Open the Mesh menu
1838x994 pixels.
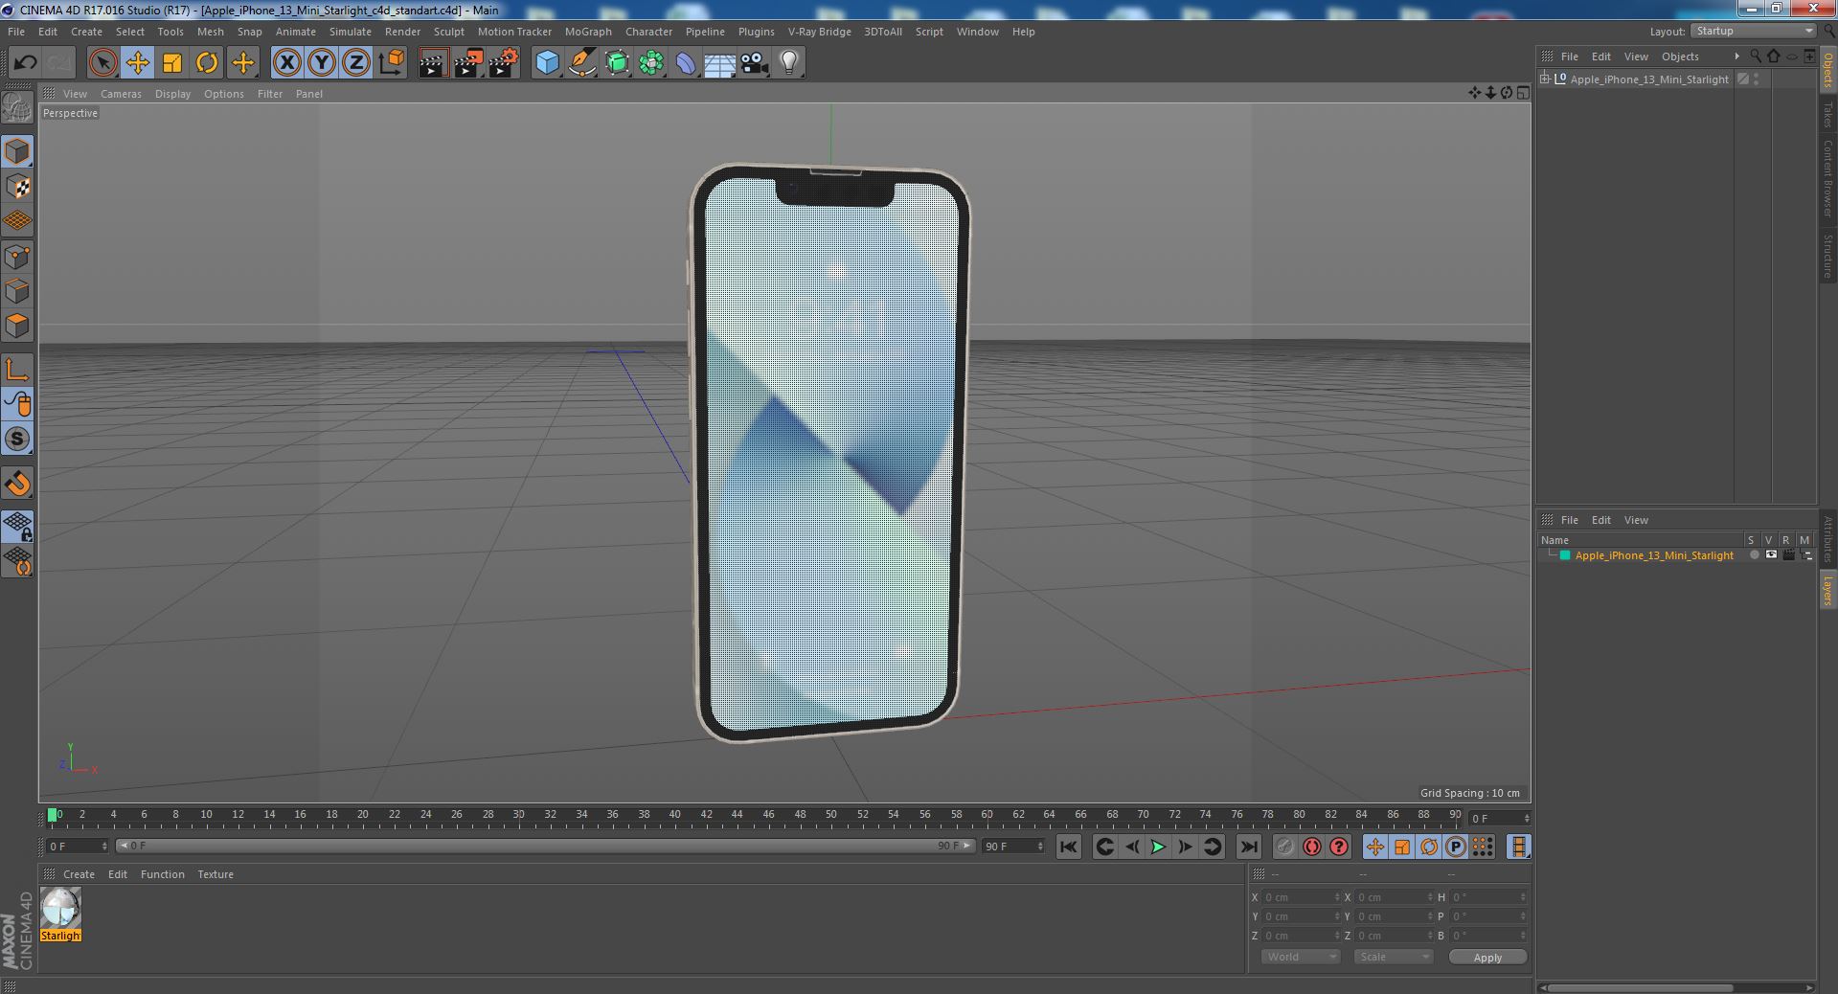[210, 32]
